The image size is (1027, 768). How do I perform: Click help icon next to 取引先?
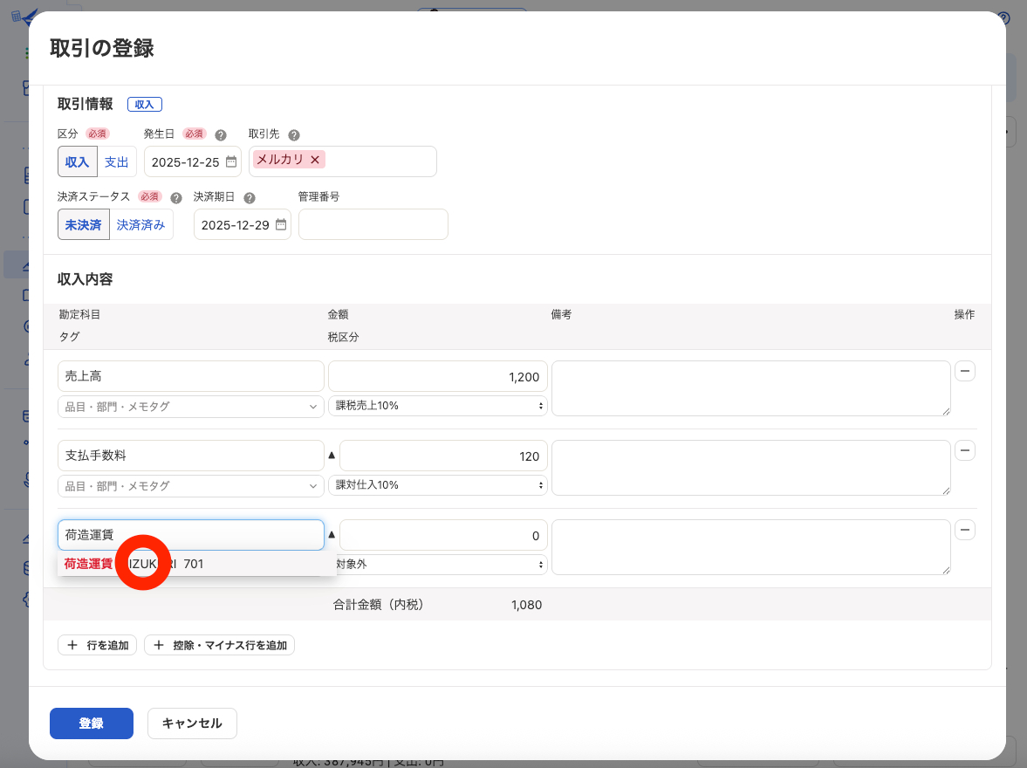[294, 135]
